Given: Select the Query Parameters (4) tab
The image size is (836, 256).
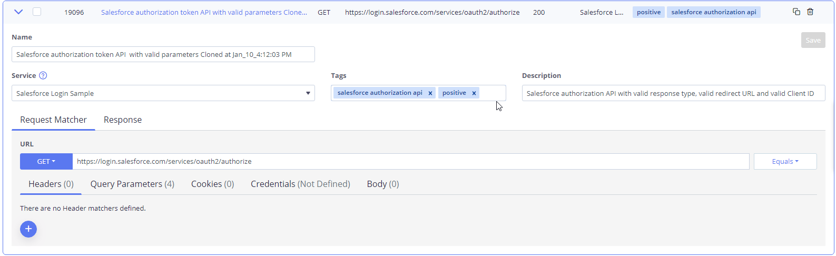Looking at the screenshot, I should click(x=132, y=184).
